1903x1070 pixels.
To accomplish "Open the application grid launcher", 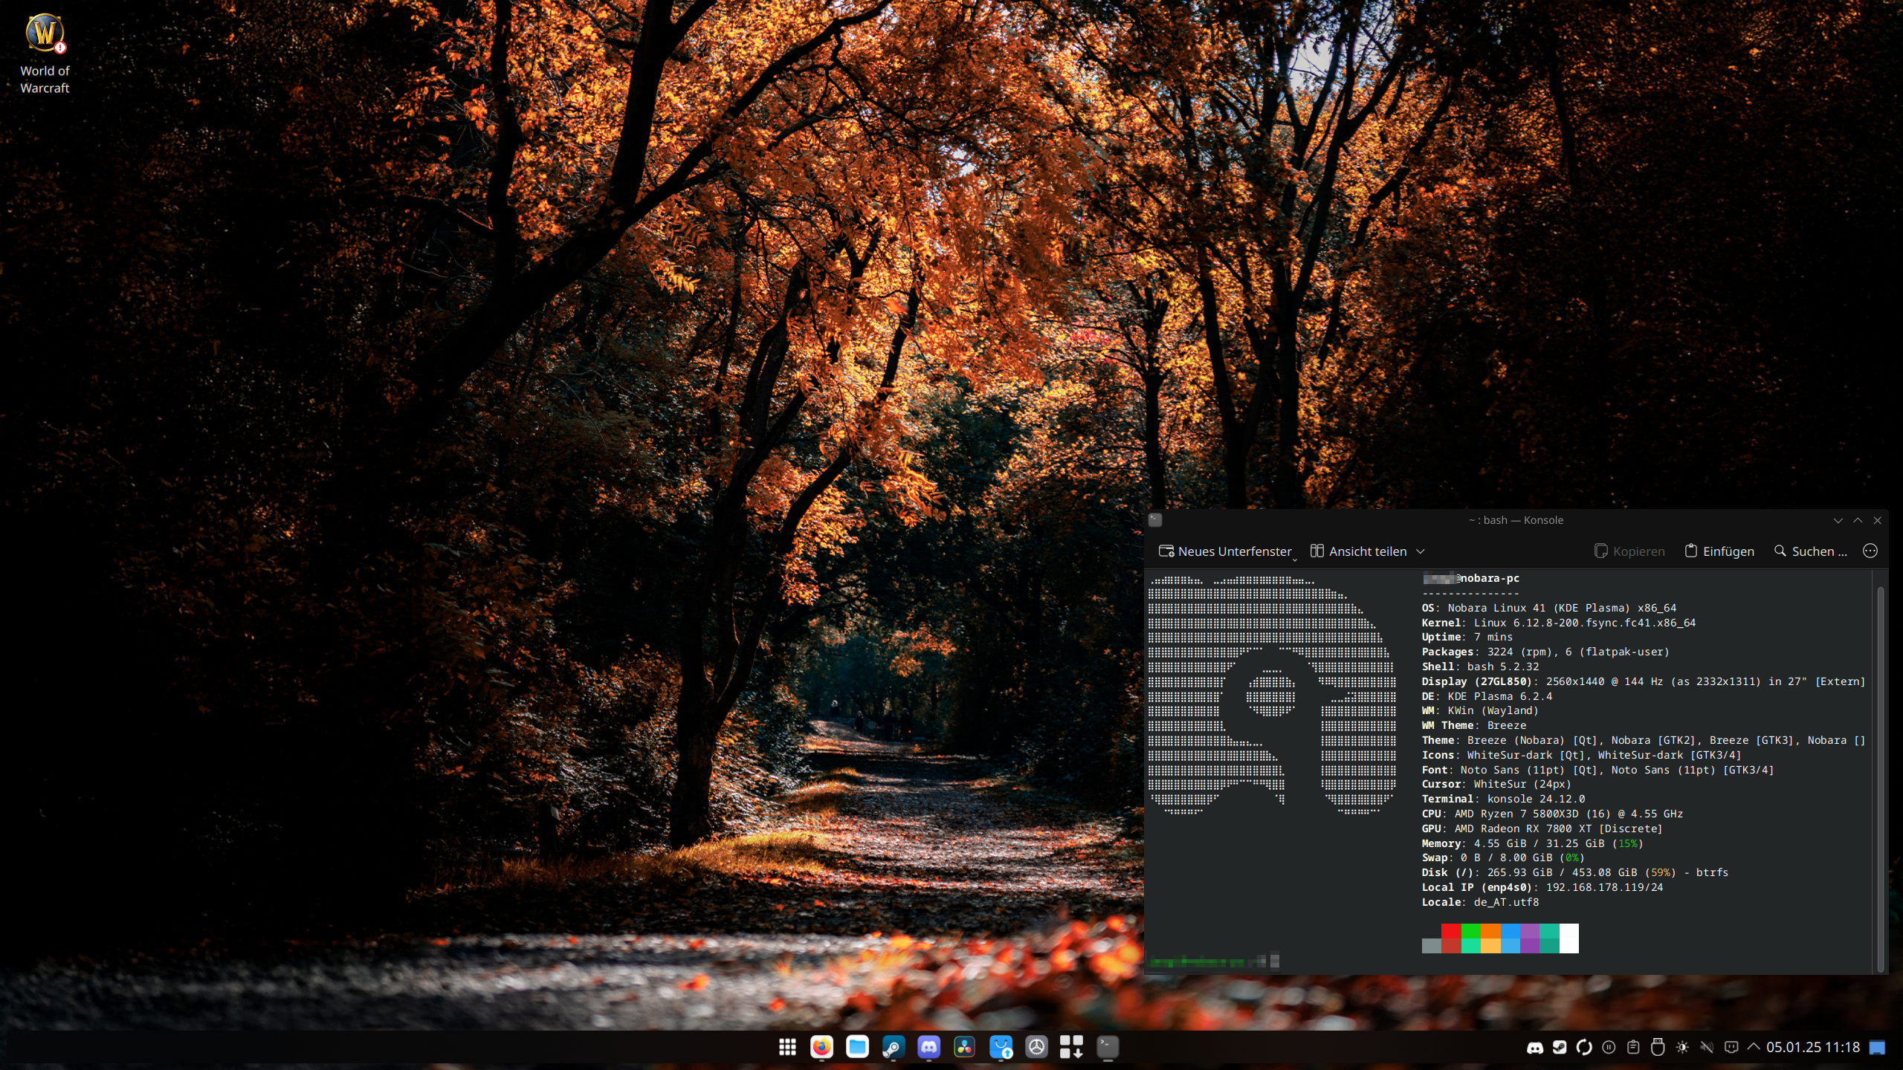I will 787,1047.
